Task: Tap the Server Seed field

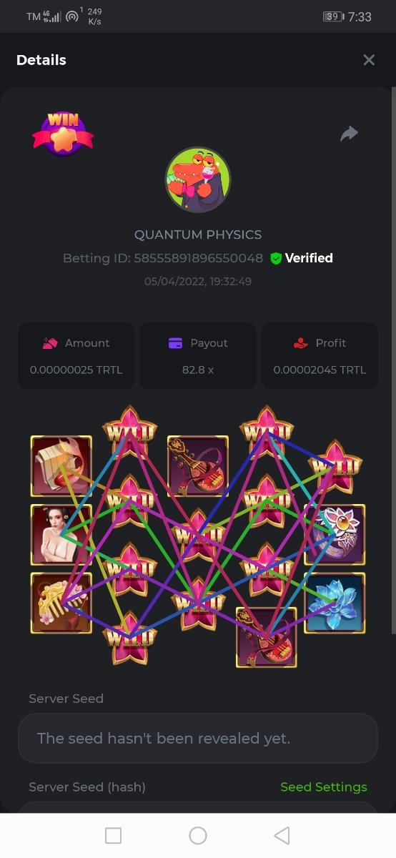Action: click(198, 738)
